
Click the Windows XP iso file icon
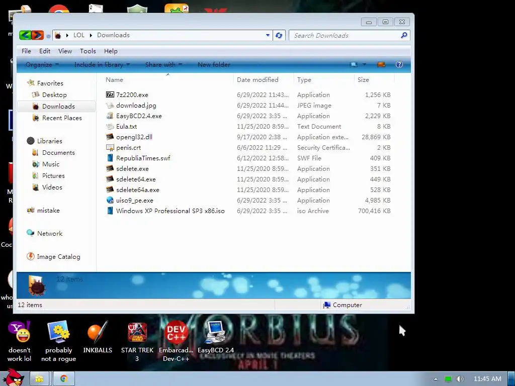[x=110, y=211]
